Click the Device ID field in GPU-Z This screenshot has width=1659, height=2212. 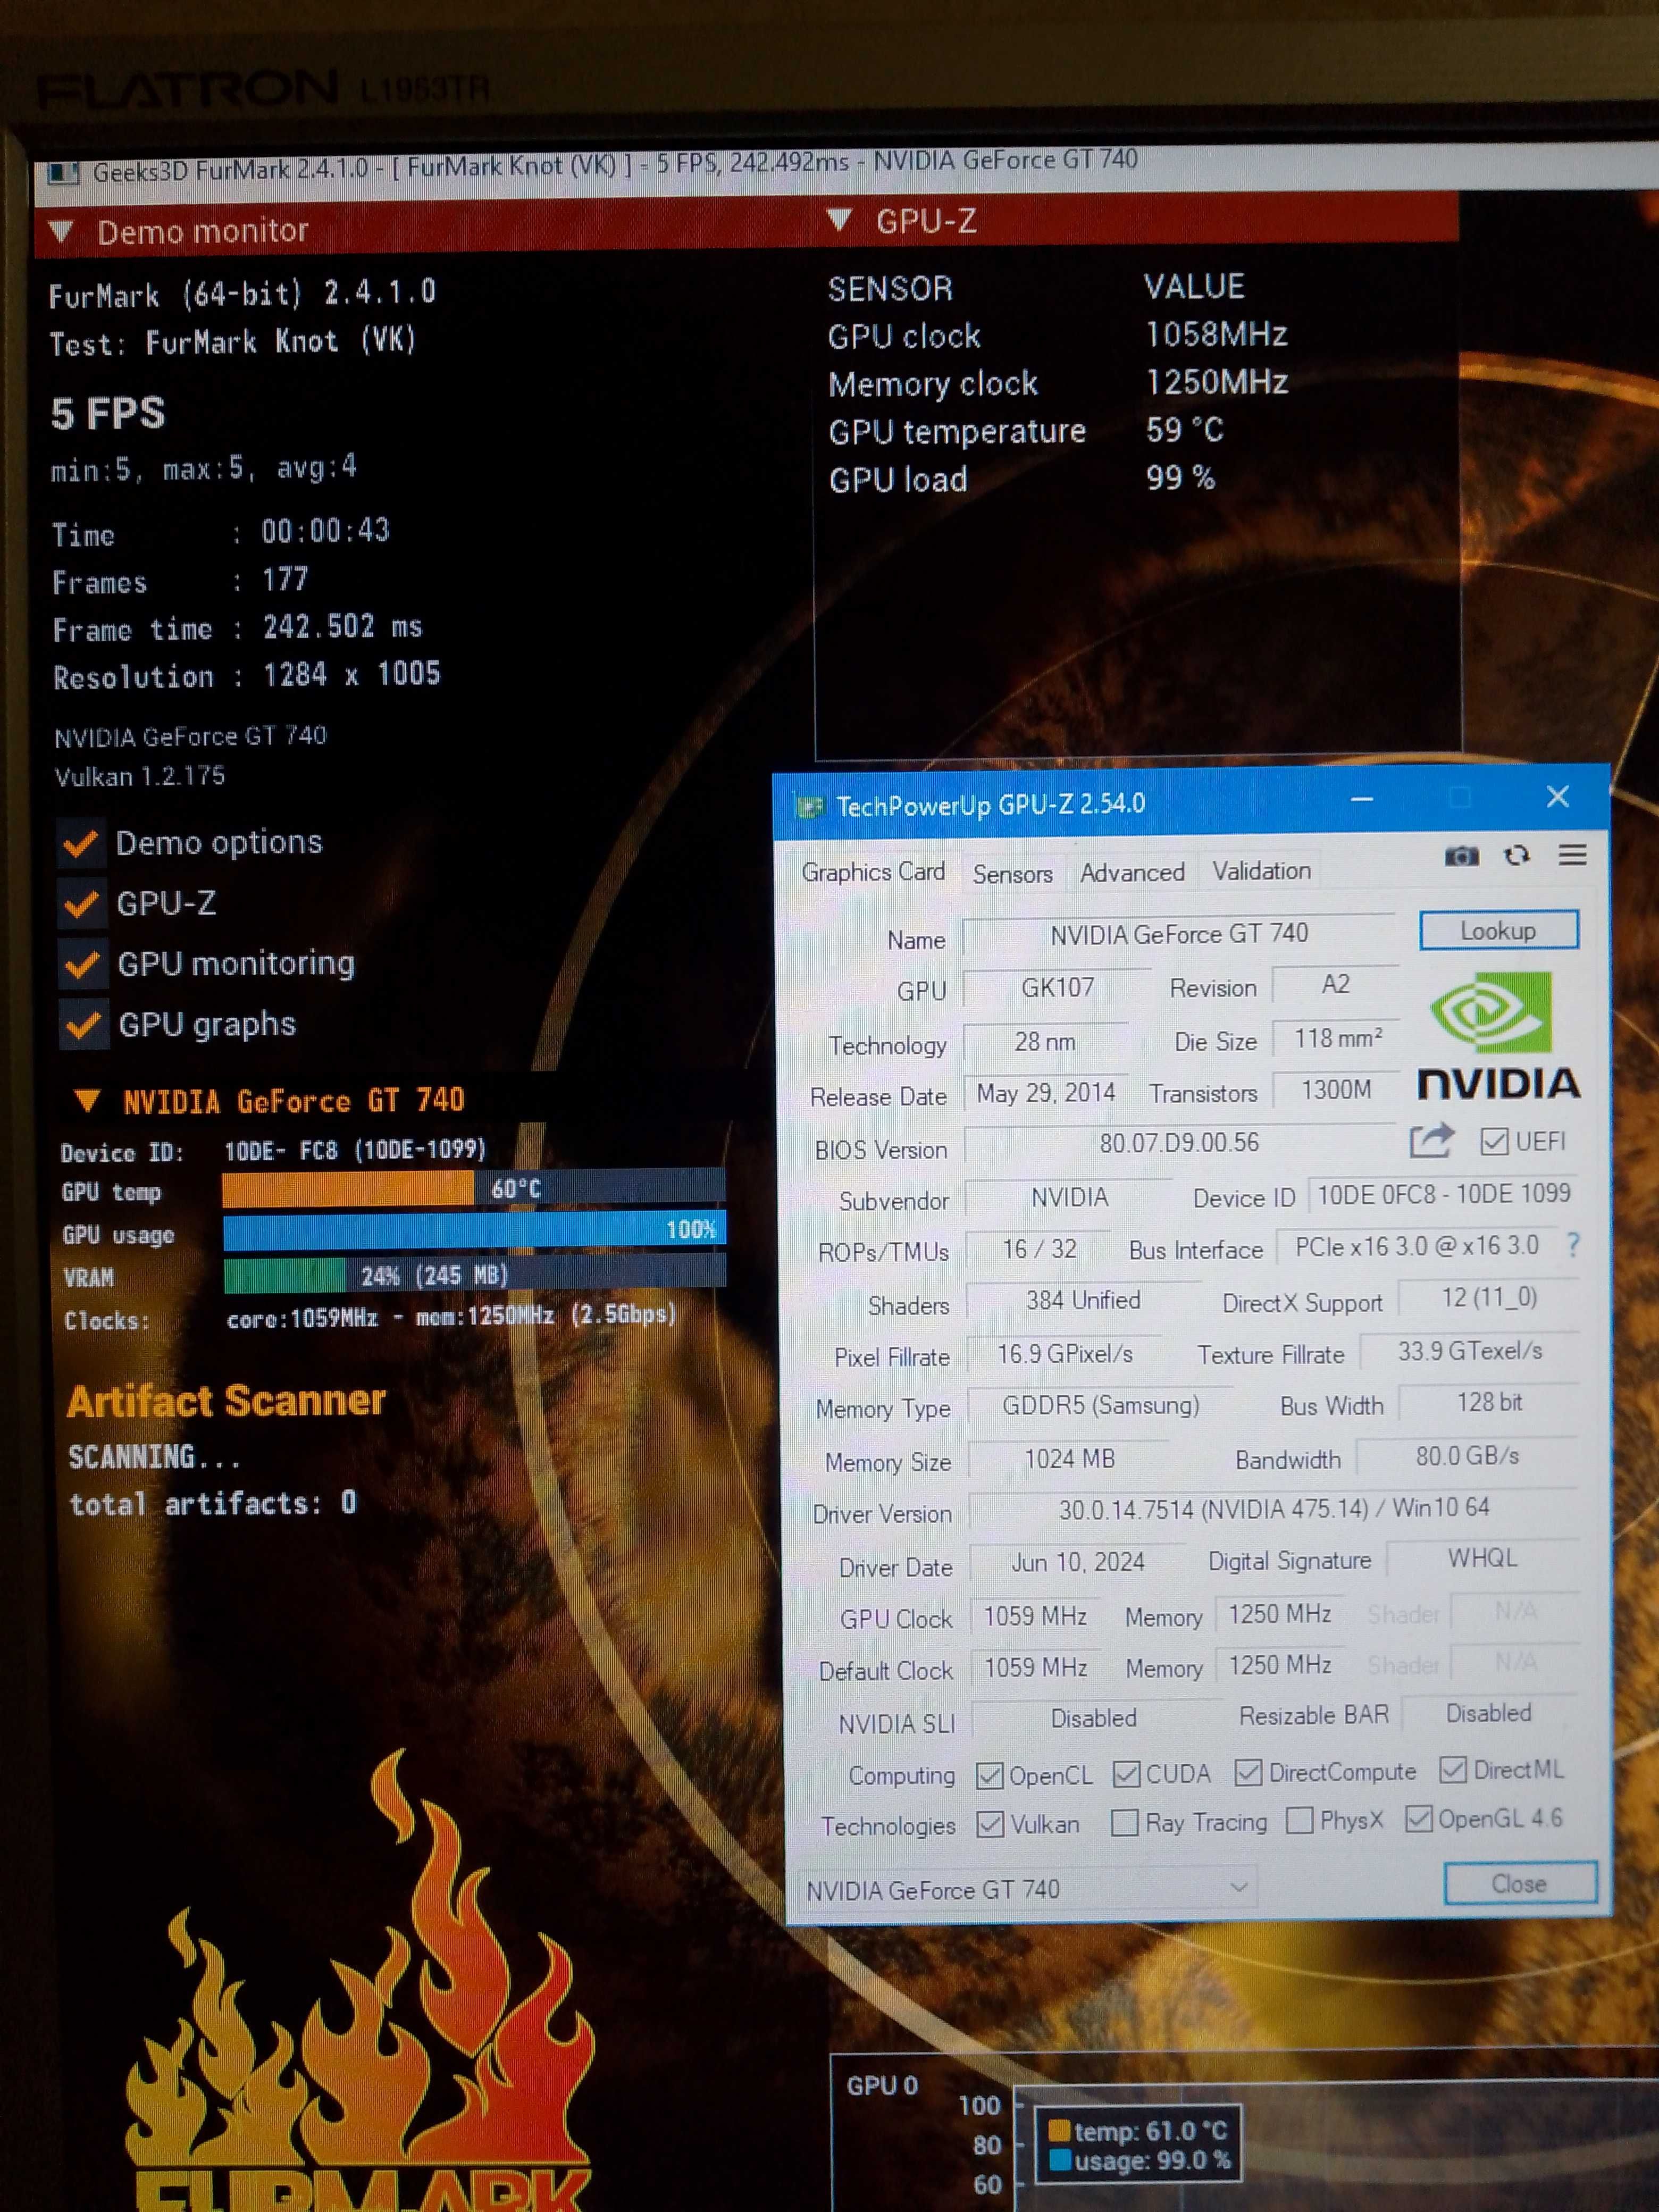tap(1443, 1194)
